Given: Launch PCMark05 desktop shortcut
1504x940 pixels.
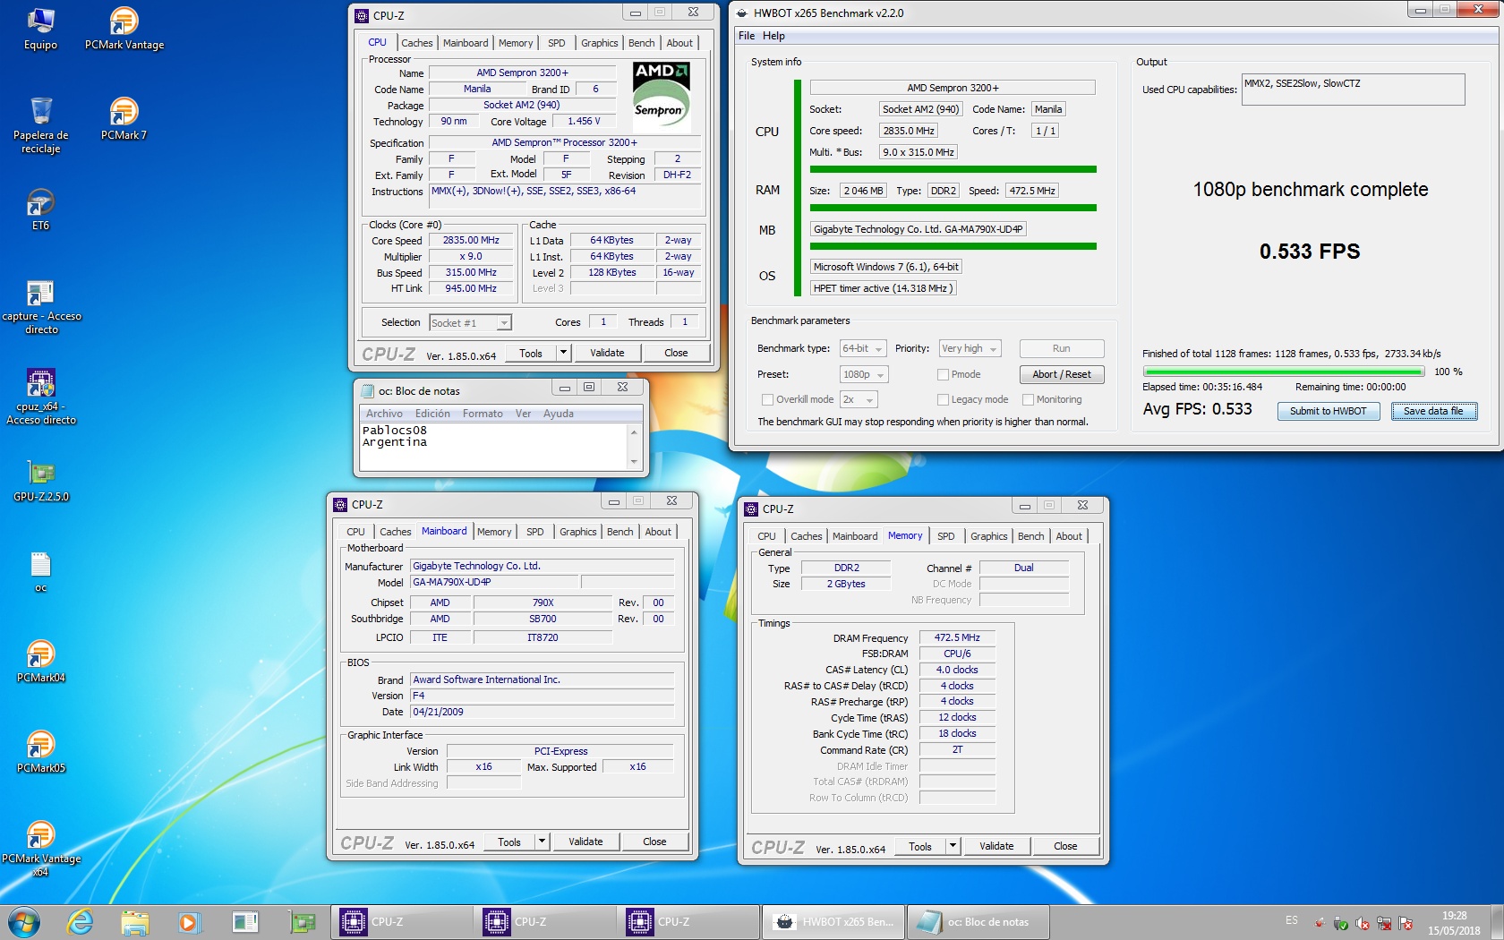Looking at the screenshot, I should coord(41,752).
